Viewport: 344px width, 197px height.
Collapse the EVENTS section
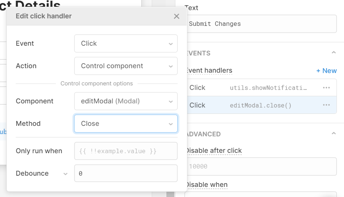click(x=334, y=53)
